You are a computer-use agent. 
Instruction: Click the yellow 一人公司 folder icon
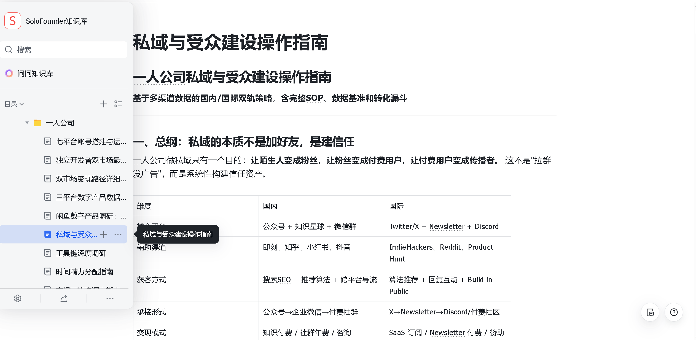tap(37, 123)
